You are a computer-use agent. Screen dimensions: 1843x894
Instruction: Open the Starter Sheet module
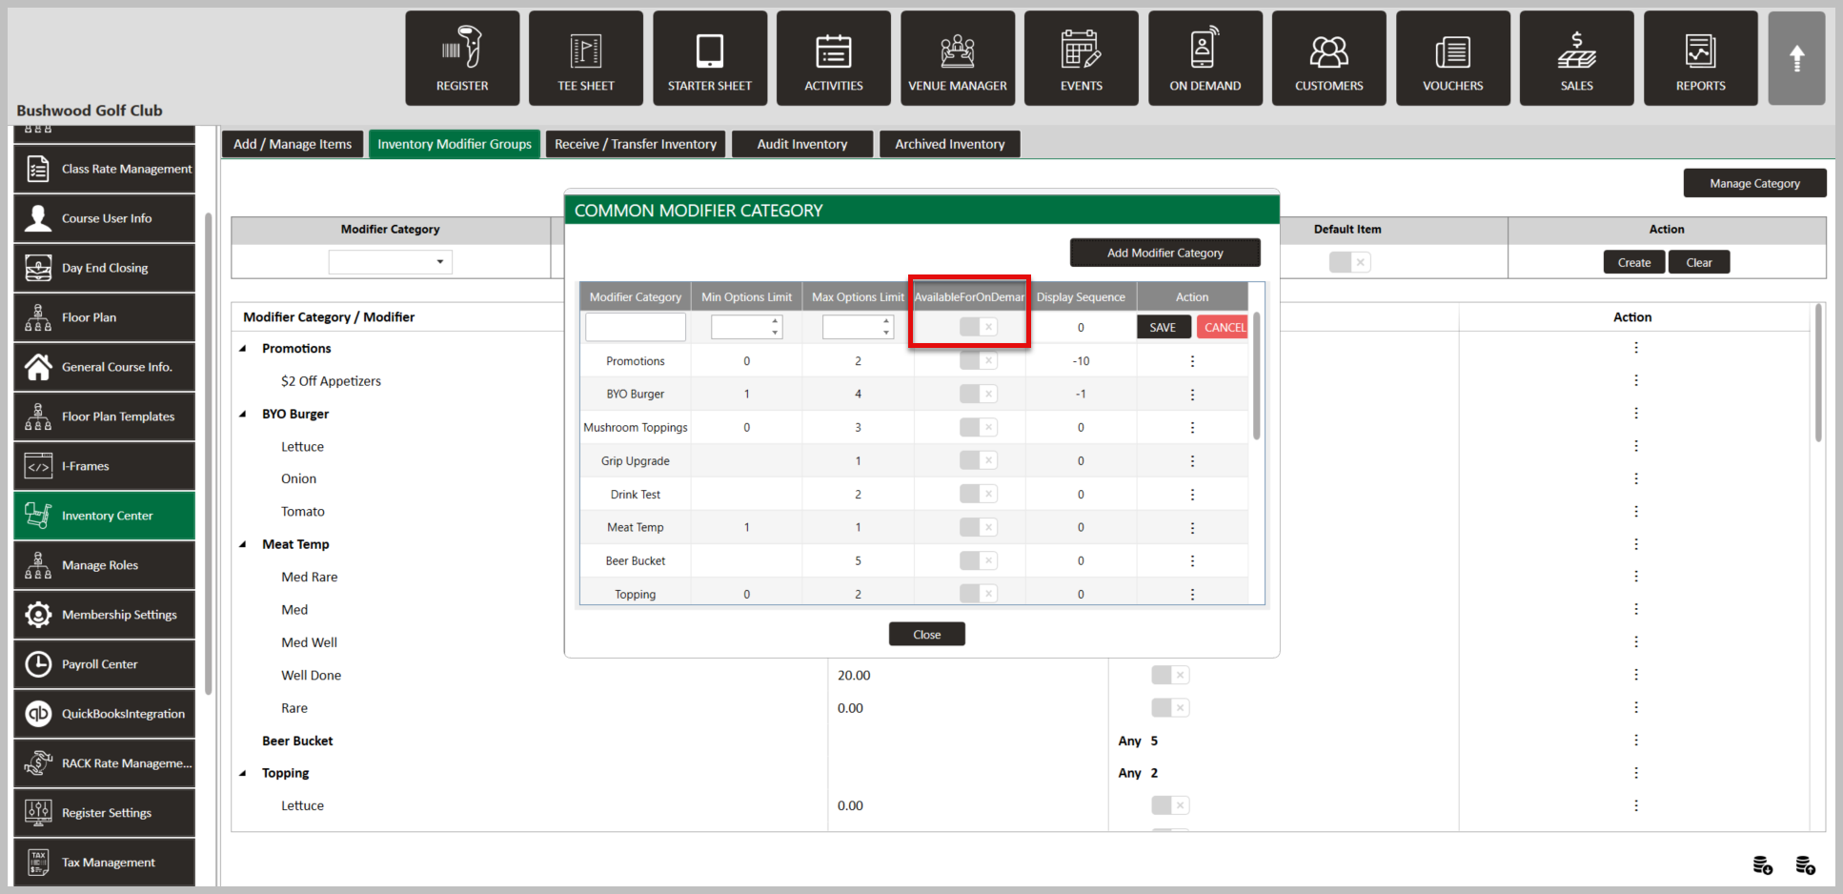(x=710, y=58)
